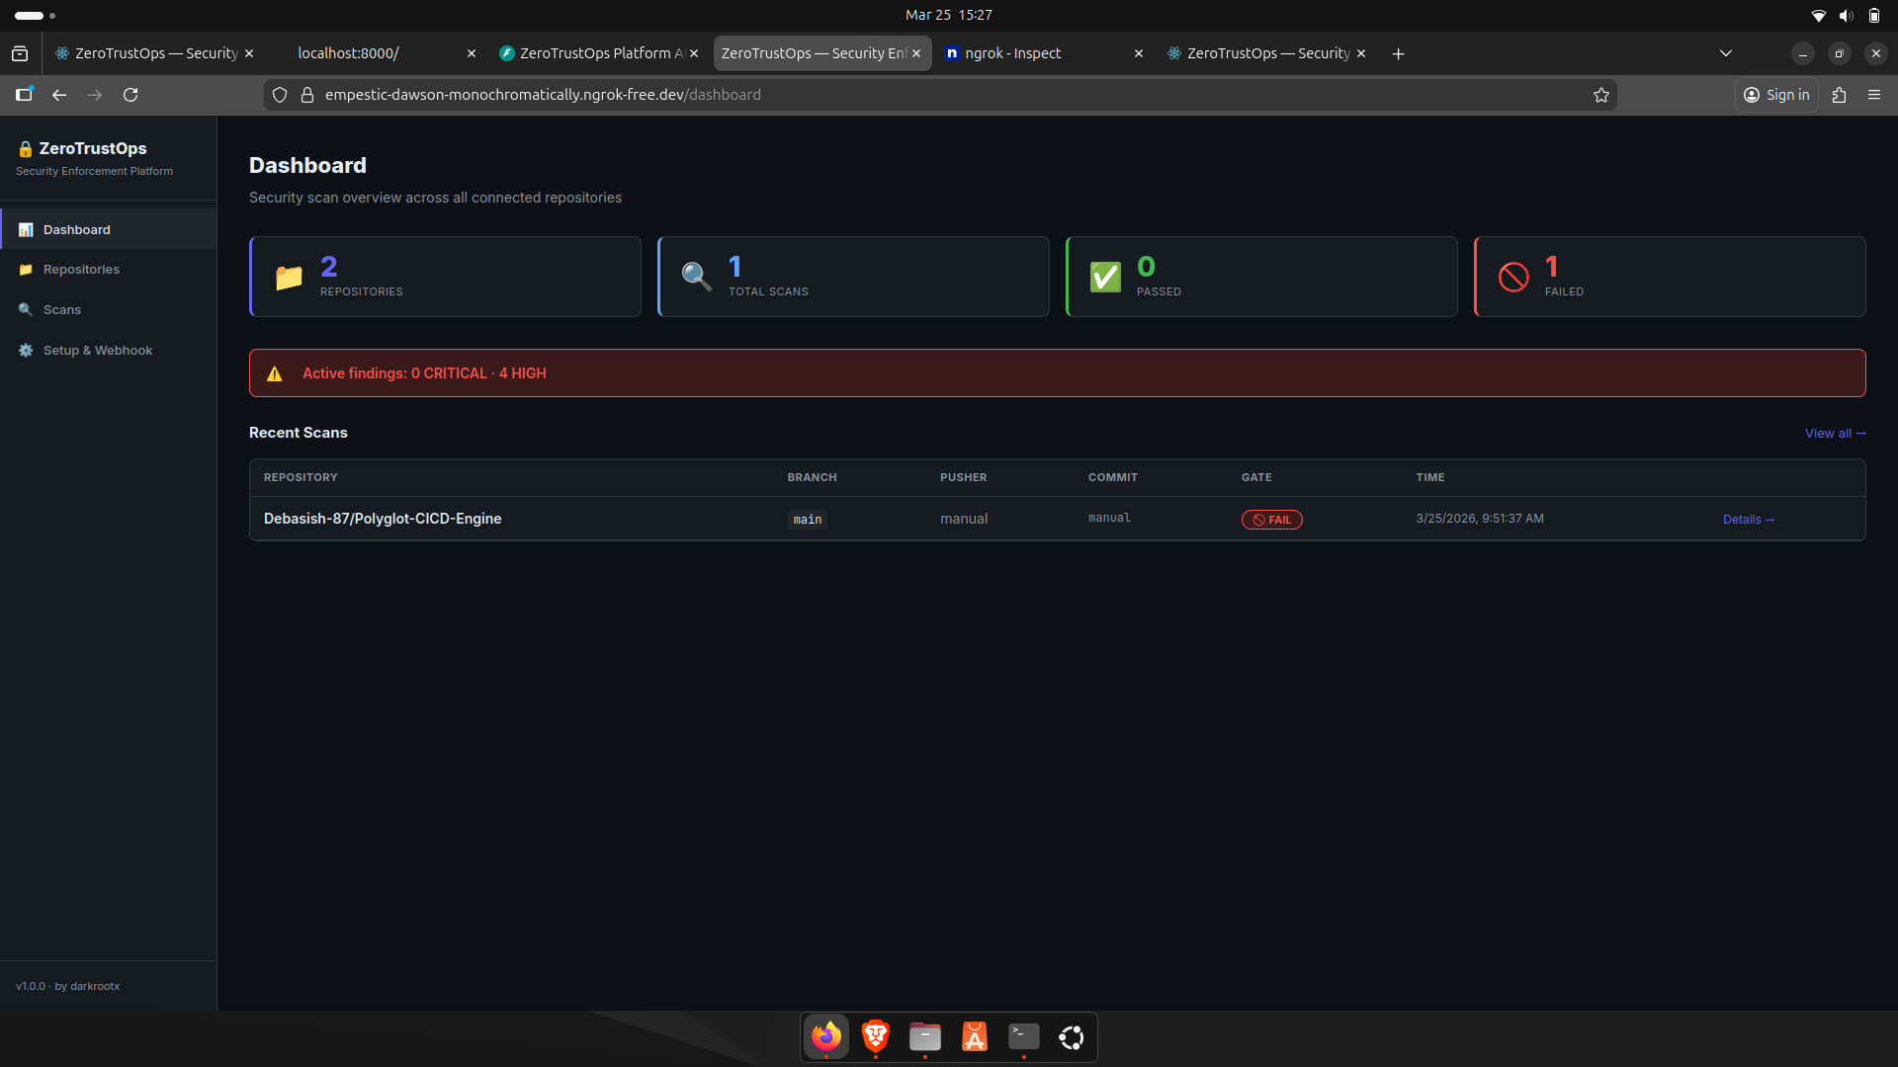The width and height of the screenshot is (1898, 1067).
Task: Click the green checkmark icon on the Passed card
Action: click(1105, 278)
